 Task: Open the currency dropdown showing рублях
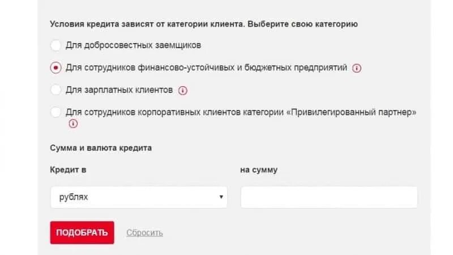(x=138, y=197)
